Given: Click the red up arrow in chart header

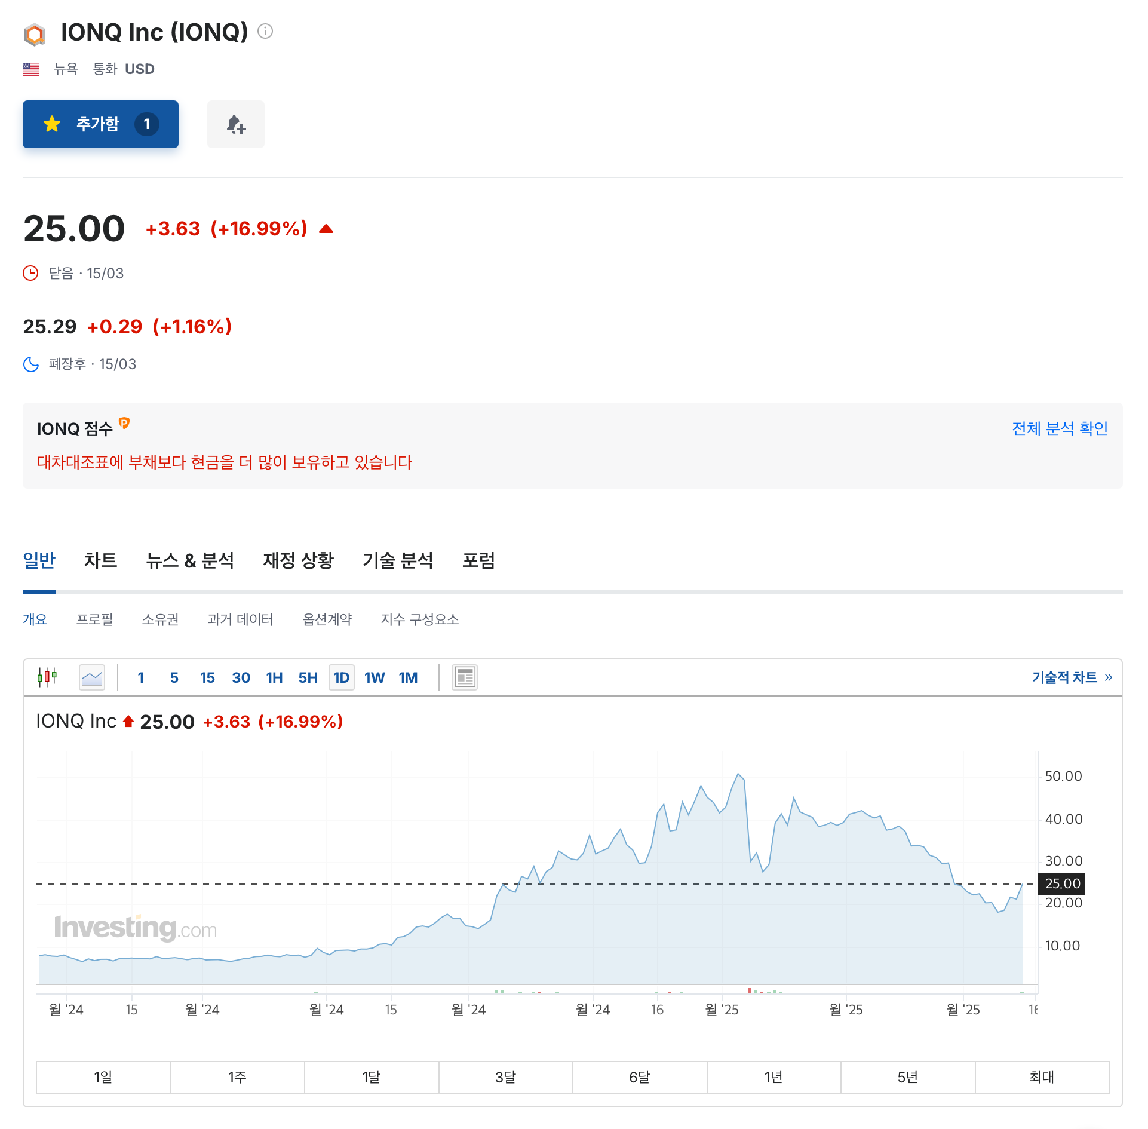Looking at the screenshot, I should (128, 722).
